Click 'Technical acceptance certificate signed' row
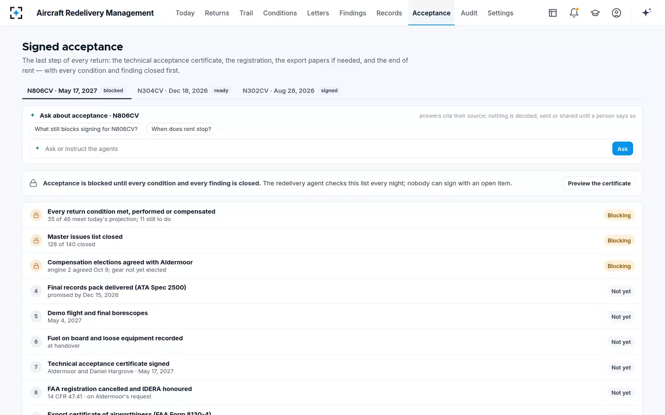The image size is (665, 415). [332, 367]
